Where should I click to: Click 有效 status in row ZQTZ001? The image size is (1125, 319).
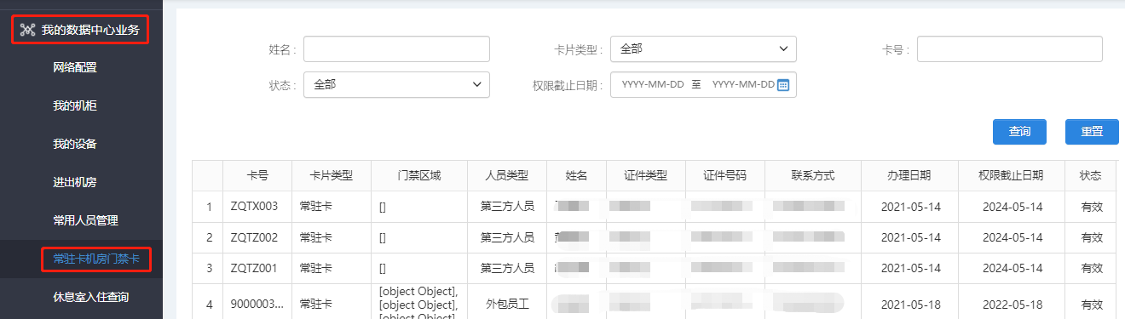click(1090, 268)
